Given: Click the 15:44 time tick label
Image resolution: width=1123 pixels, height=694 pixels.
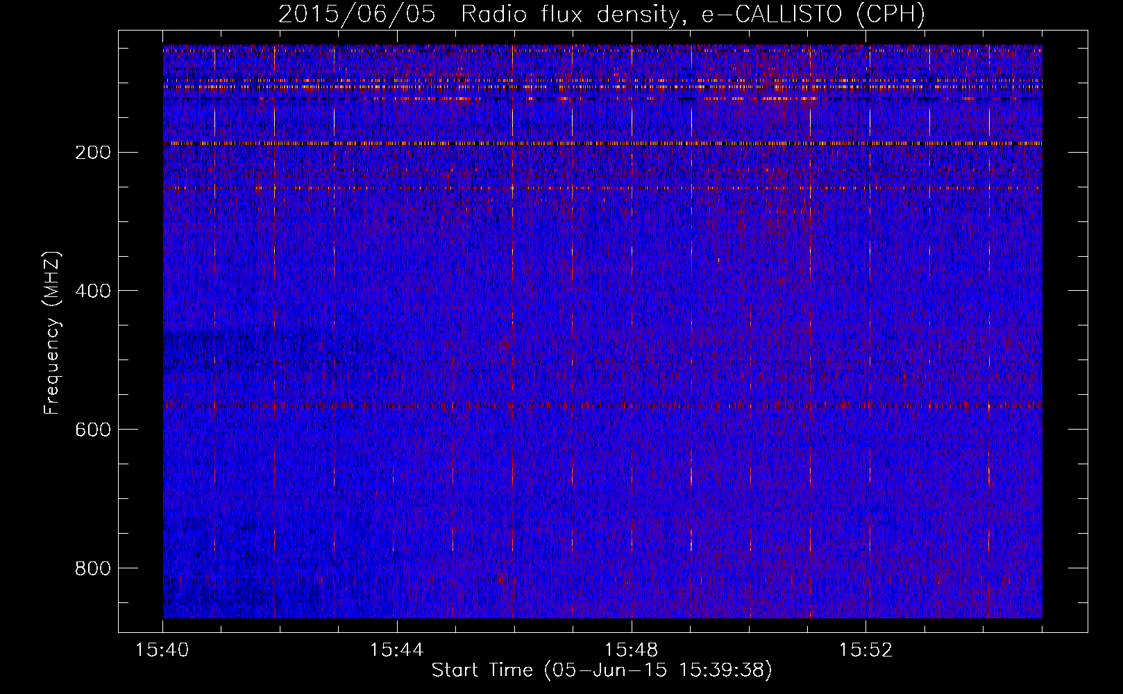Looking at the screenshot, I should pos(397,650).
